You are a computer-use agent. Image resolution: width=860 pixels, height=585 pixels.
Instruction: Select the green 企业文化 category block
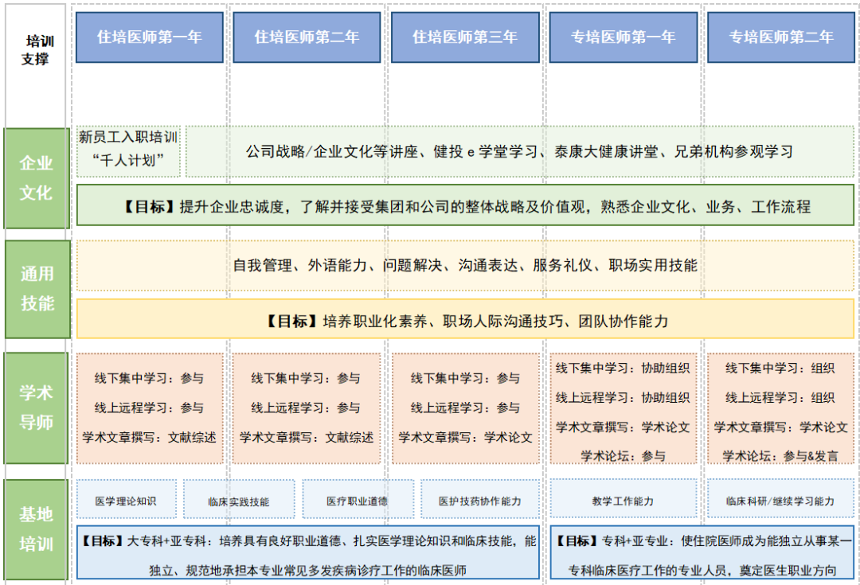pyautogui.click(x=37, y=178)
